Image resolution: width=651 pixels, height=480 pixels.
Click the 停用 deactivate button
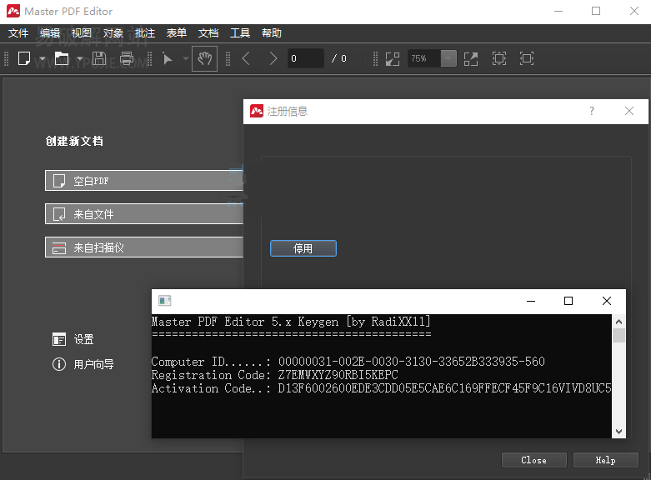click(x=303, y=248)
